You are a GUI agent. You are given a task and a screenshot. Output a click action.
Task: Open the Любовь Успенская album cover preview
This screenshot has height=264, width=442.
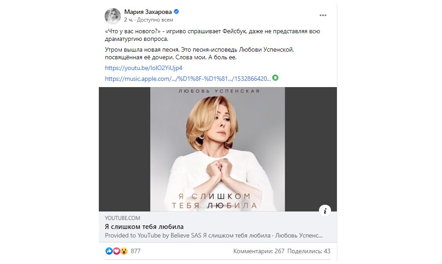(x=217, y=149)
